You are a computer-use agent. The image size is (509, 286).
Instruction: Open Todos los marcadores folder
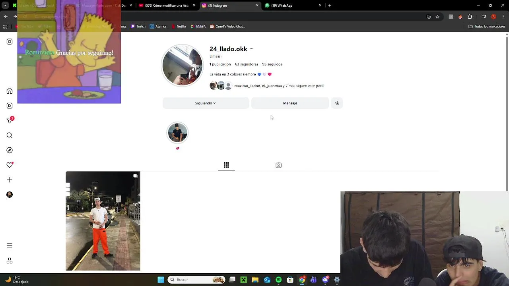coord(487,27)
